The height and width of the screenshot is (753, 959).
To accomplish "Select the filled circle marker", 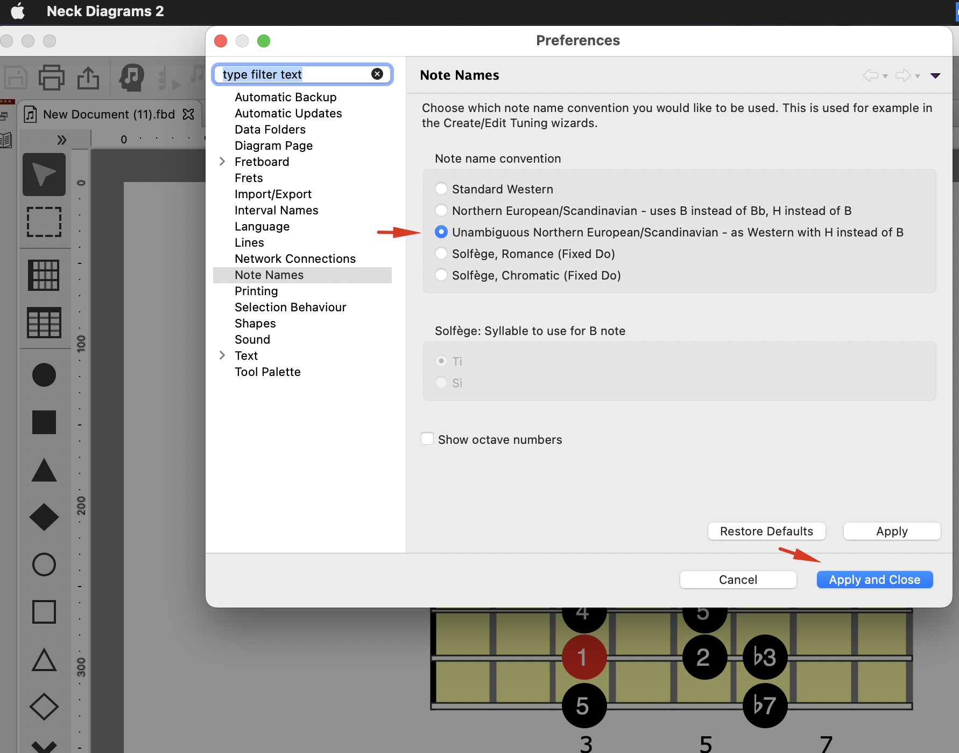I will pos(44,375).
